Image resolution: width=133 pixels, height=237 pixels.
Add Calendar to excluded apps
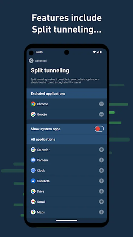tap(101, 150)
